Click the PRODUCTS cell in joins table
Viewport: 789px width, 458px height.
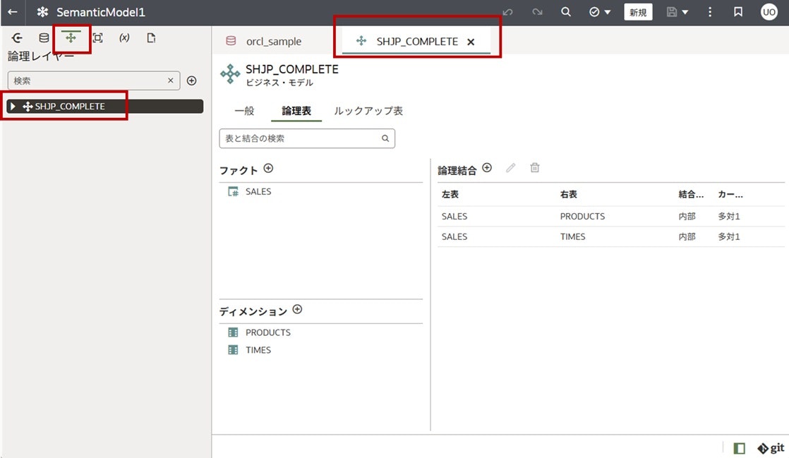pos(583,217)
